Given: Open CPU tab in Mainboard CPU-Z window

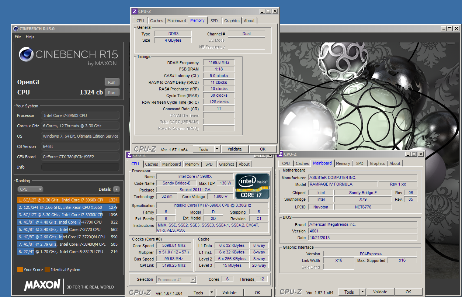Looking at the screenshot, I should (x=286, y=163).
